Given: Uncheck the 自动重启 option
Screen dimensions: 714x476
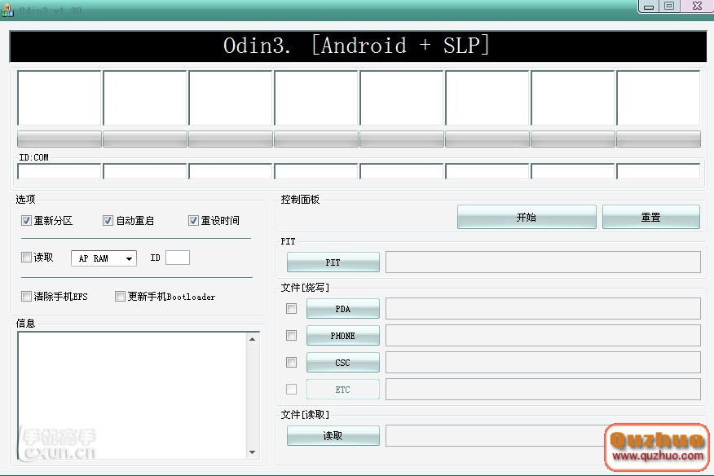Looking at the screenshot, I should (x=108, y=221).
